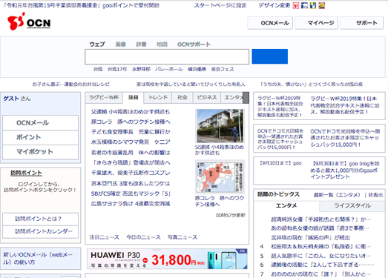Image resolution: width=388 pixels, height=278 pixels.
Task: Open the 今日のニュース footer link
Action: (x=143, y=237)
